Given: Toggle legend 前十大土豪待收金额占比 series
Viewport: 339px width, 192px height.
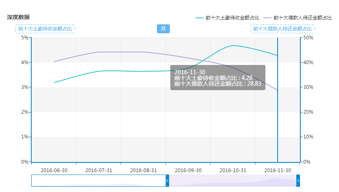Looking at the screenshot, I should [x=227, y=18].
